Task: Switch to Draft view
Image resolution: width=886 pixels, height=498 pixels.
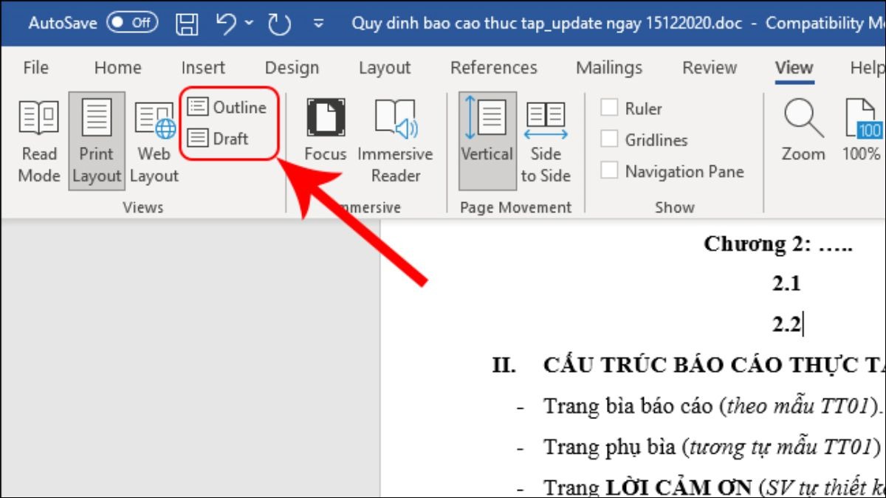Action: click(x=218, y=138)
